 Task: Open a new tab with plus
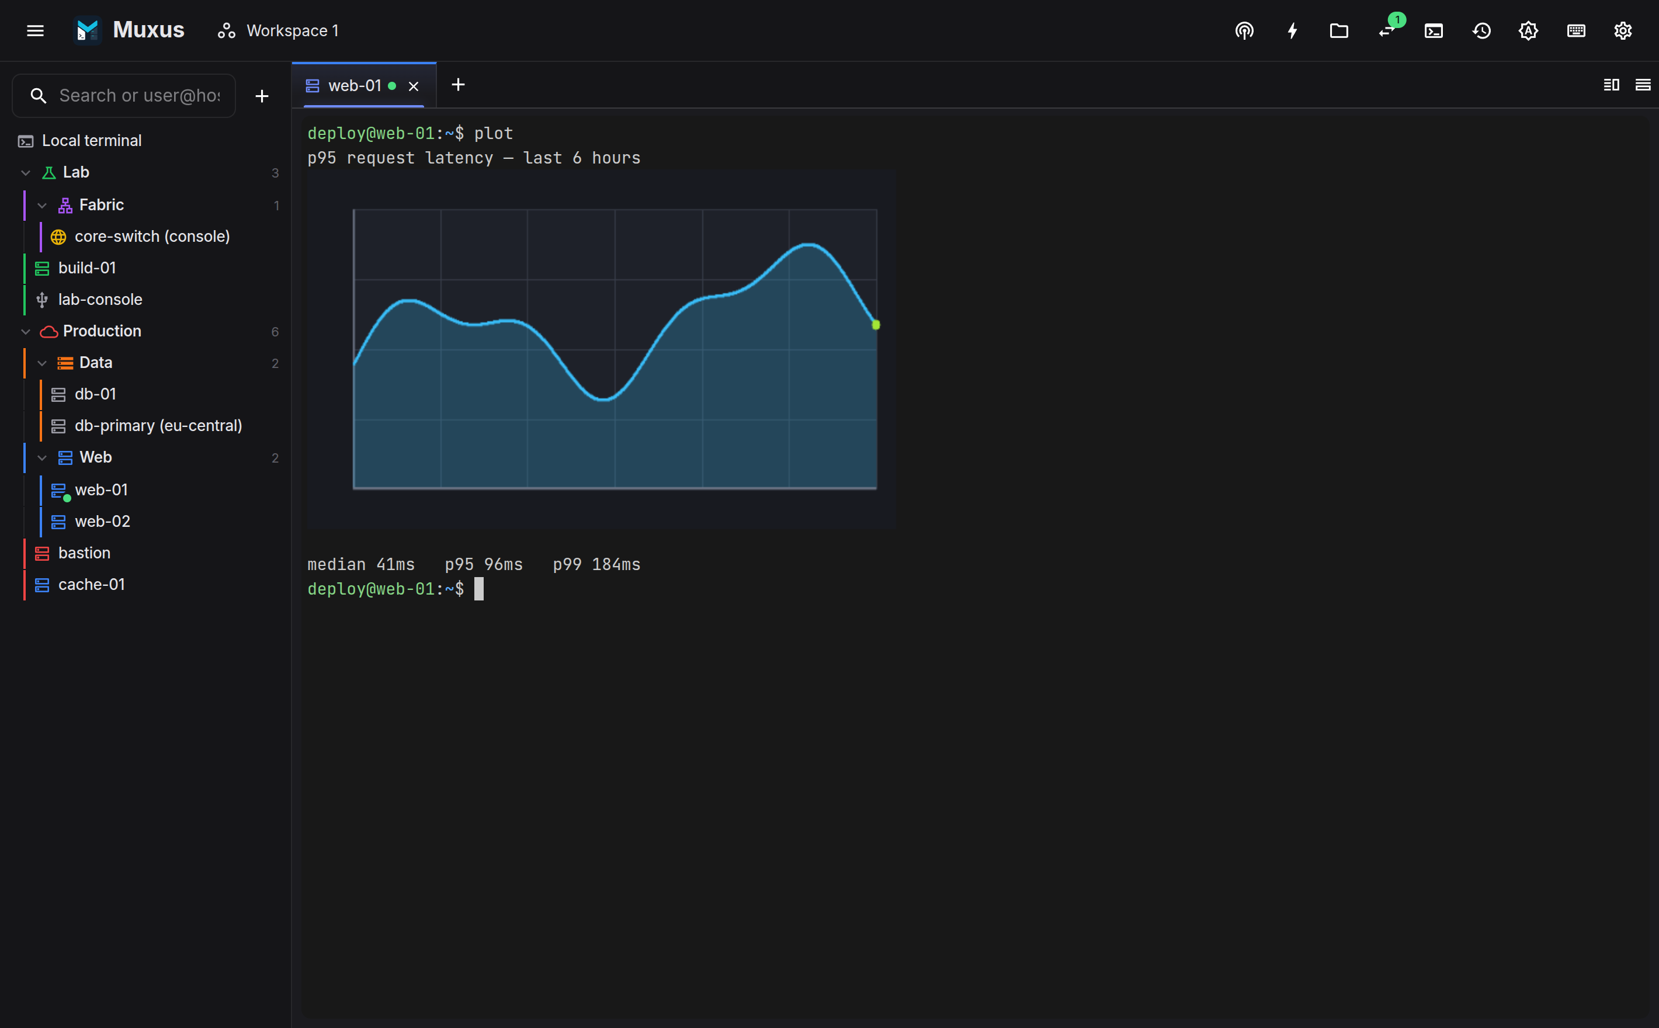458,84
